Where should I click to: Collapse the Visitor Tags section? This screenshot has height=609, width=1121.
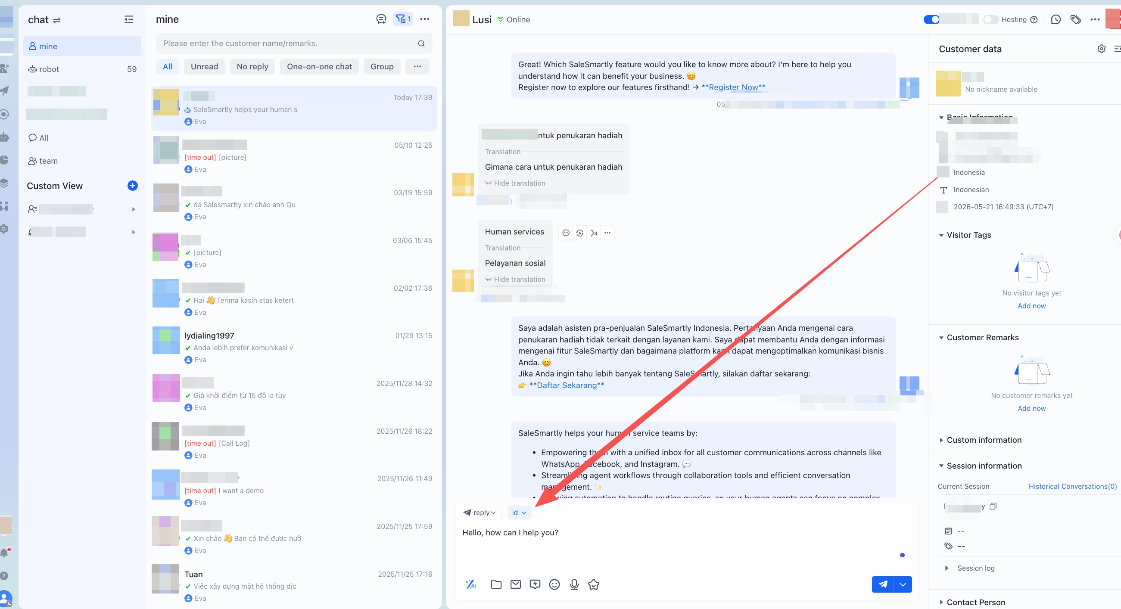click(941, 235)
